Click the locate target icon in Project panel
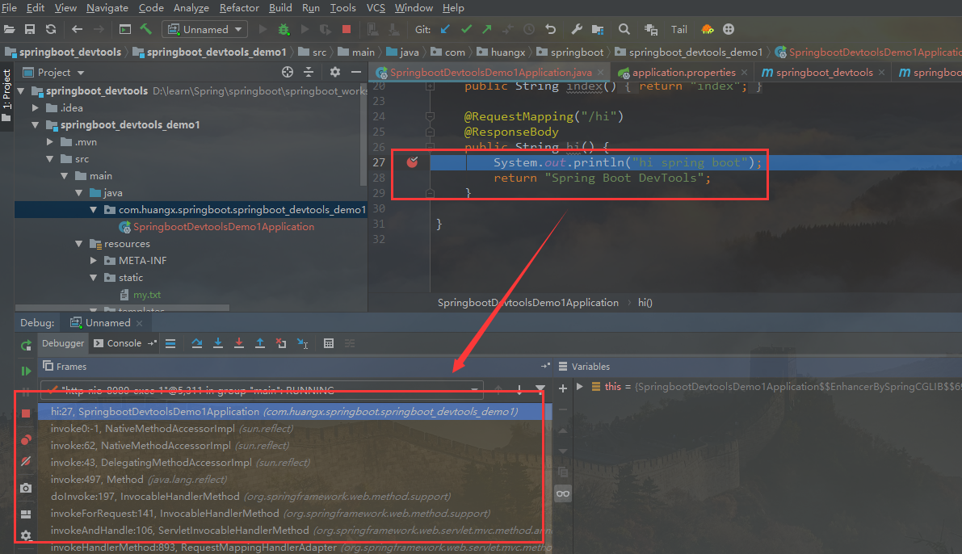 click(x=287, y=73)
